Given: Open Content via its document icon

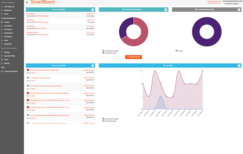Looking at the screenshot, I should [x=2, y=22].
